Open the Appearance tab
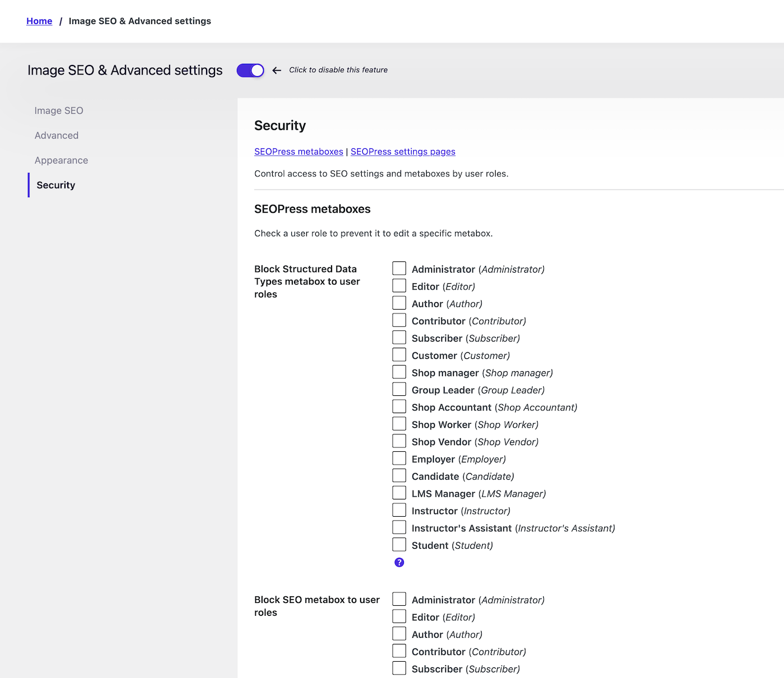This screenshot has width=784, height=678. (61, 160)
